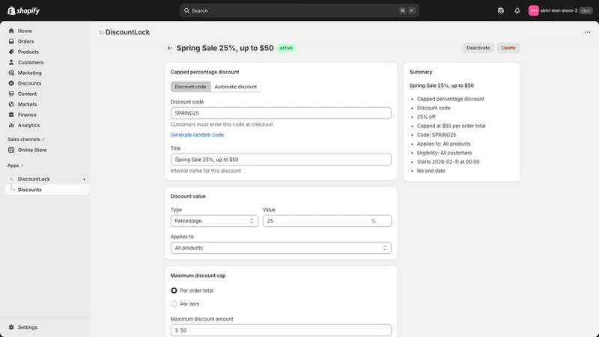Click the DiscountLock app icon in sidebar

pos(11,179)
